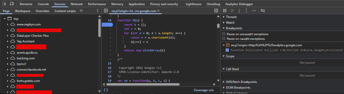Close the sw.js file tab
Image resolution: width=344 pixels, height=94 pixels.
tap(159, 11)
